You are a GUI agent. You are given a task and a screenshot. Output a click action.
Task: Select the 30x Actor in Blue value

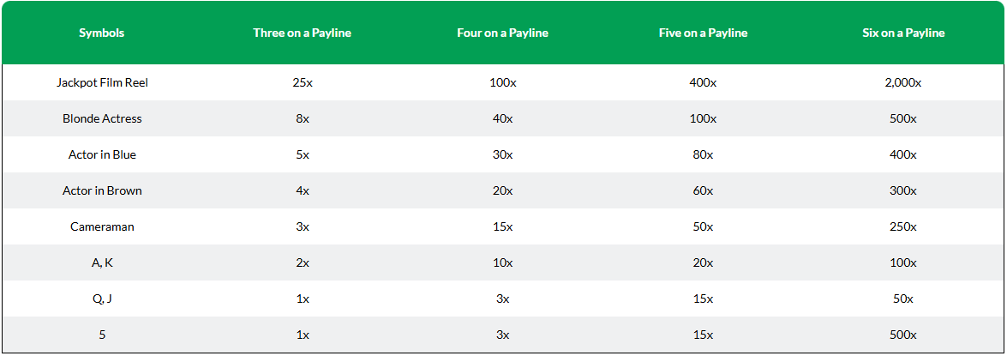pyautogui.click(x=502, y=155)
